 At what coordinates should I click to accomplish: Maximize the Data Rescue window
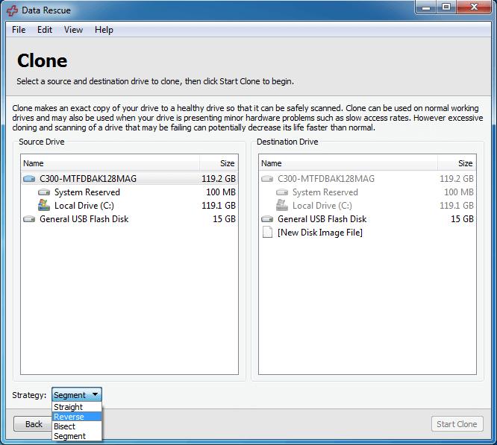(446, 7)
